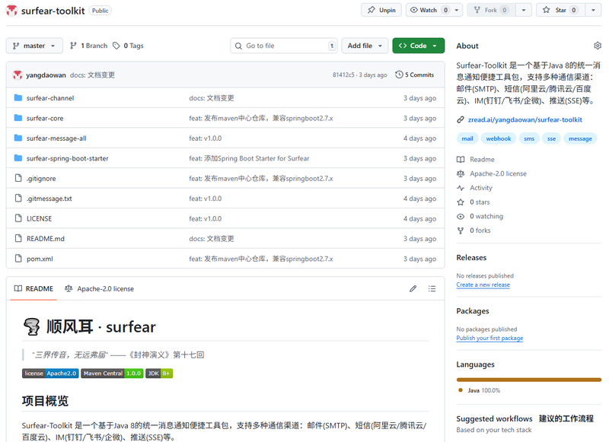Viewport: 609px width, 442px height.
Task: Open commit hash 81412c5
Action: pos(343,75)
